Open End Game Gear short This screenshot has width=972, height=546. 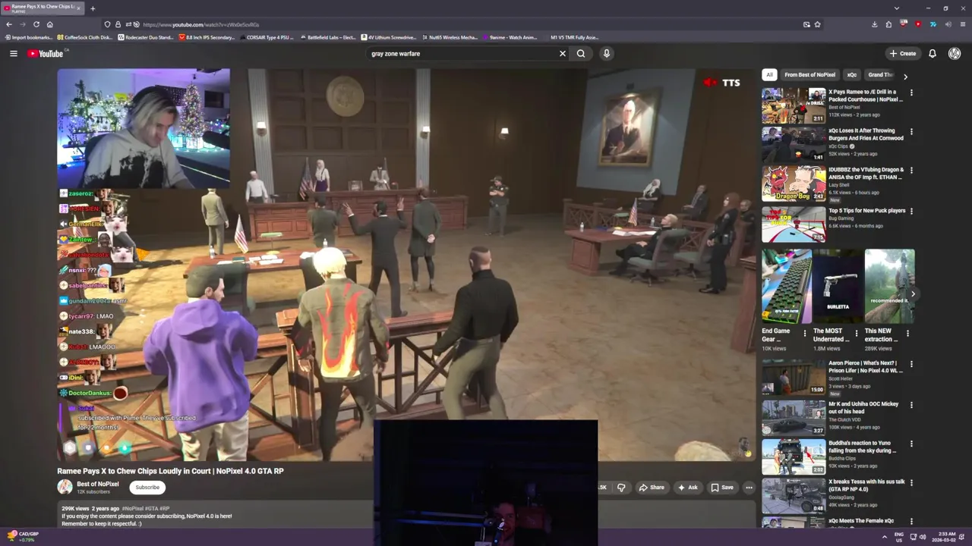click(x=787, y=287)
